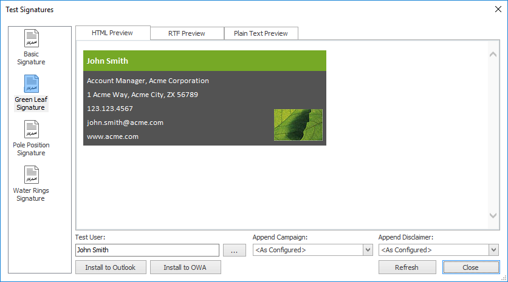Open the Plain Text Preview tab
Viewport: 508px width, 282px height.
click(x=261, y=33)
